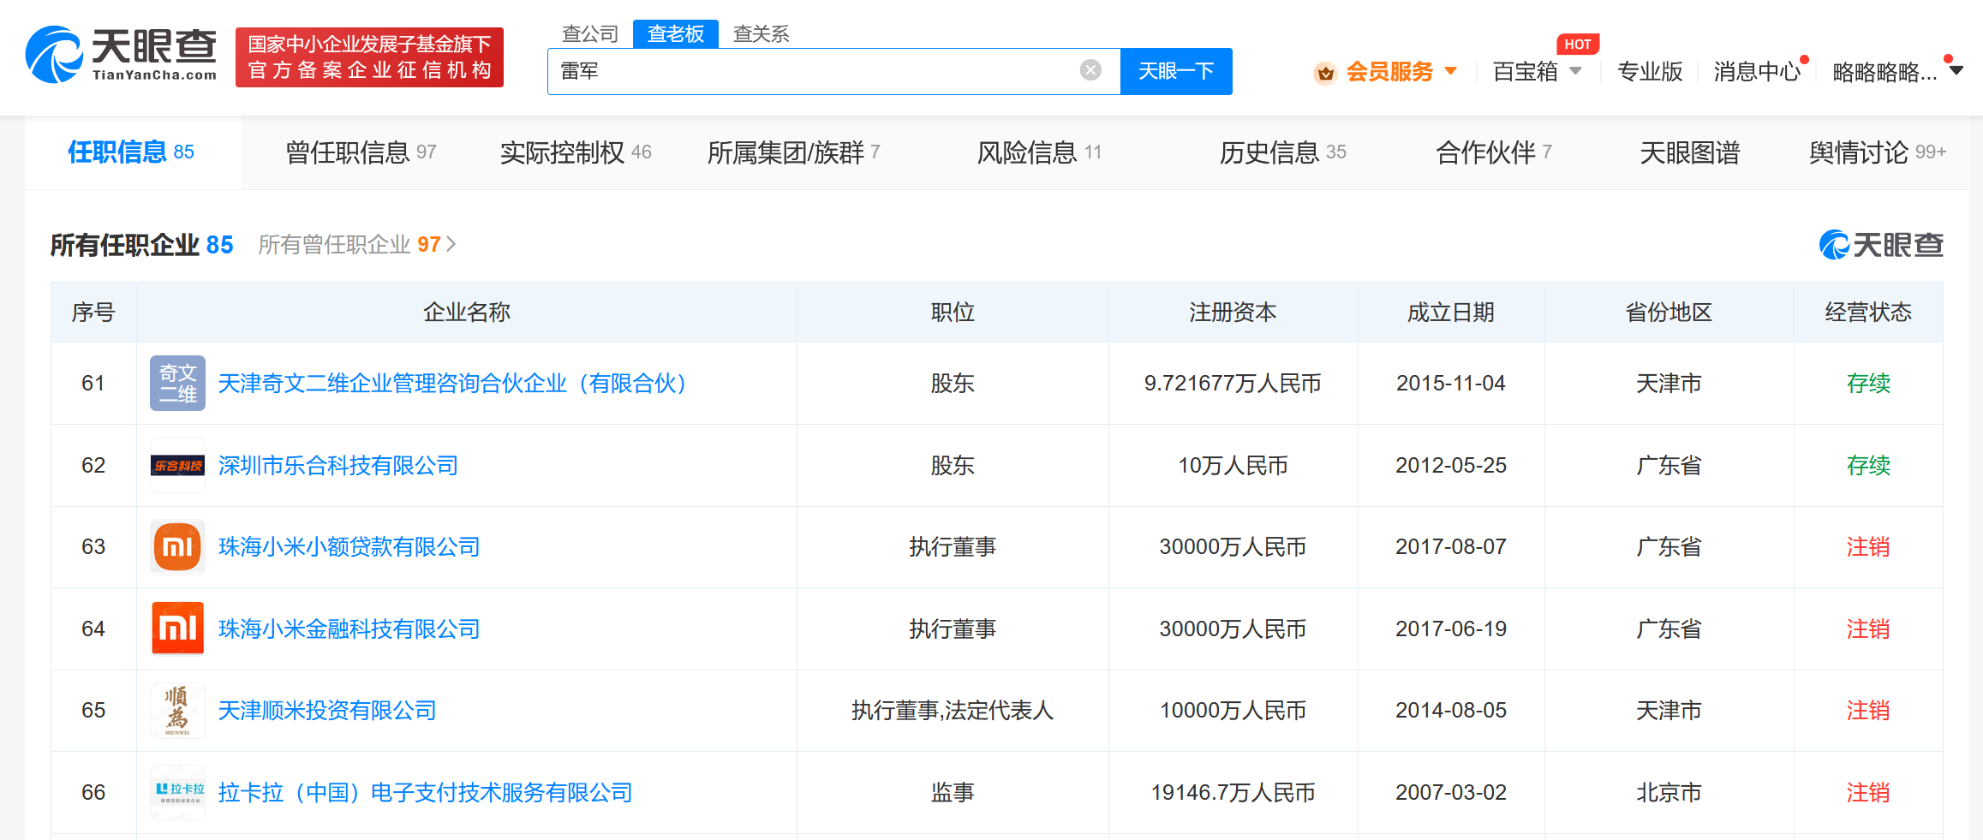Open the 百宝箱 dropdown
Image resolution: width=1983 pixels, height=840 pixels.
pos(1574,71)
